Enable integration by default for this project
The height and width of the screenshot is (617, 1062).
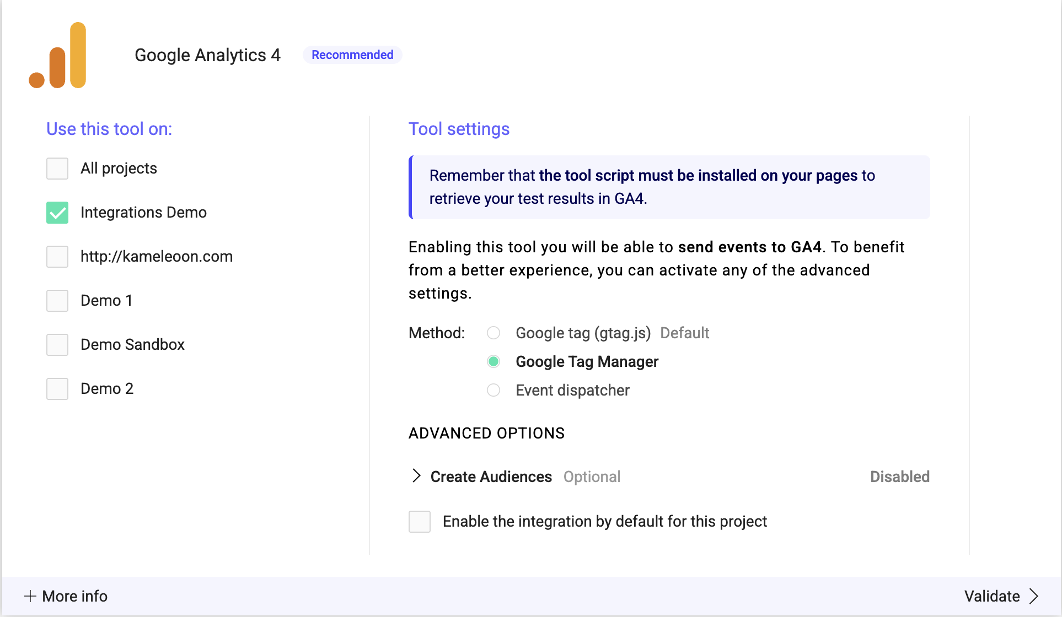pyautogui.click(x=420, y=521)
